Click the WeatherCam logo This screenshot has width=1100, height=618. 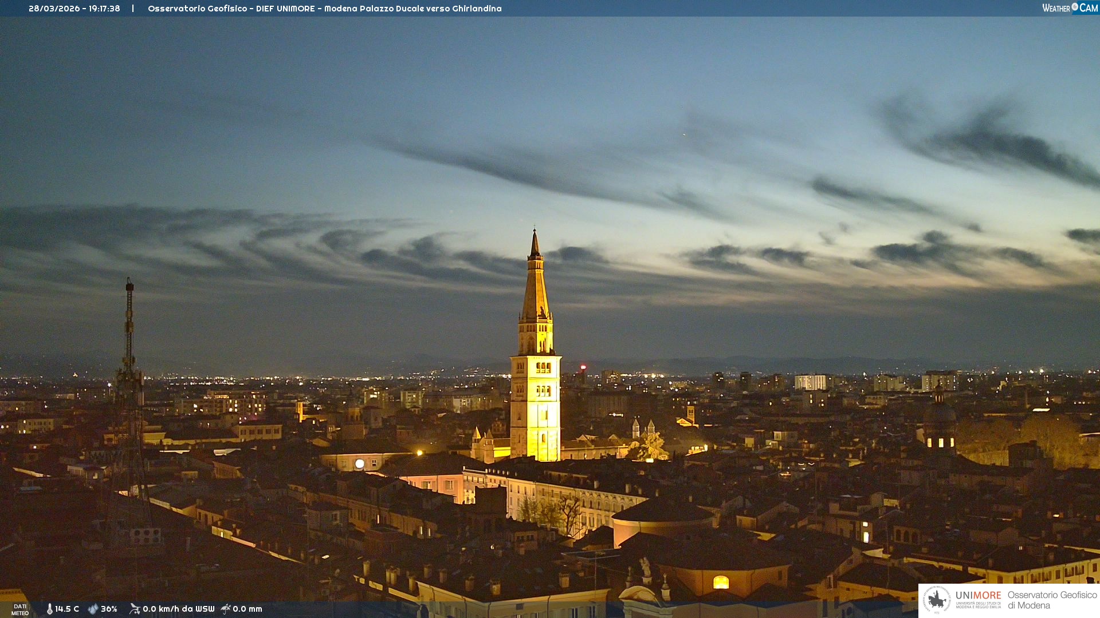click(x=1069, y=8)
